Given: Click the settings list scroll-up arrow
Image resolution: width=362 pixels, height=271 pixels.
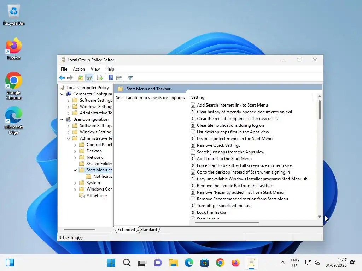Looking at the screenshot, I should (x=320, y=96).
